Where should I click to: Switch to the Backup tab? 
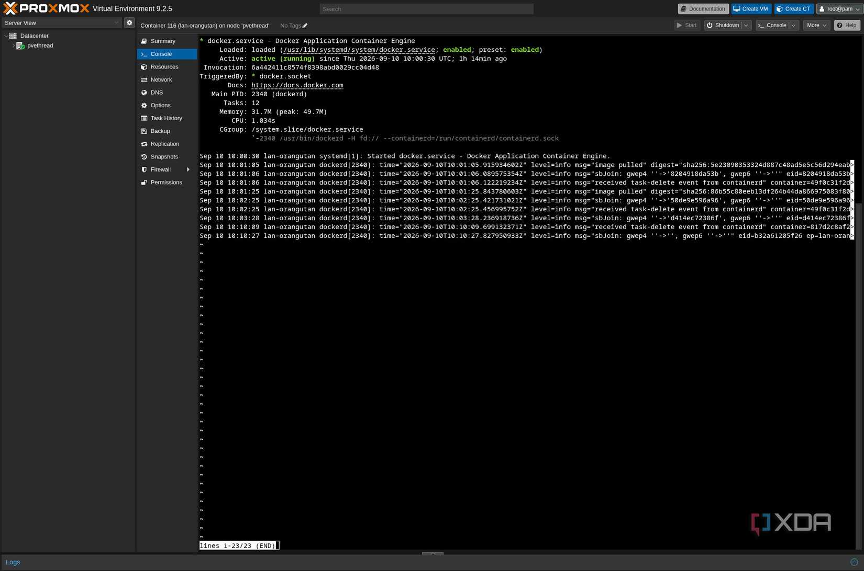(167, 131)
